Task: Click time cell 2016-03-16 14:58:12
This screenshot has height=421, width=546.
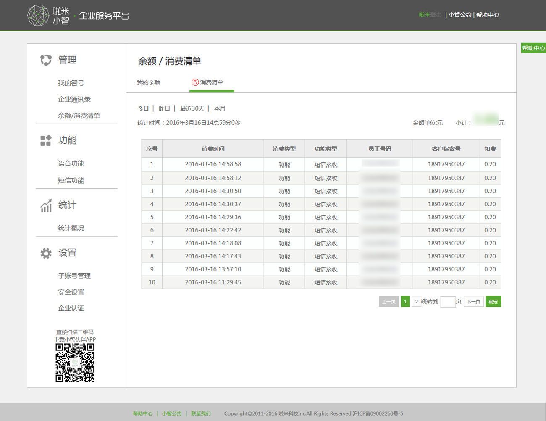Action: click(x=213, y=178)
